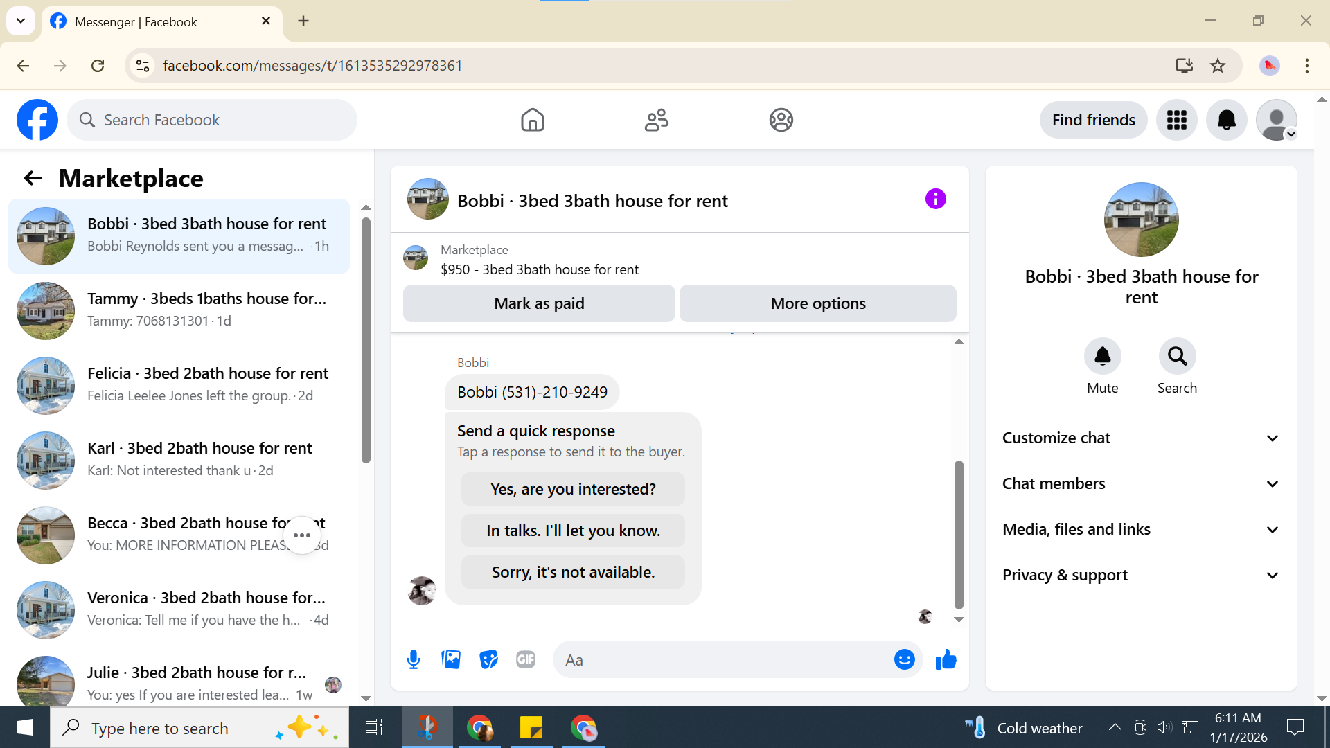This screenshot has width=1330, height=748.
Task: Click the purple conversation info icon
Action: (x=935, y=199)
